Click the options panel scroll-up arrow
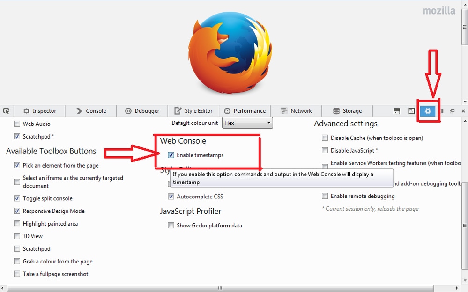Screen dimensions: 468x292 point(465,121)
